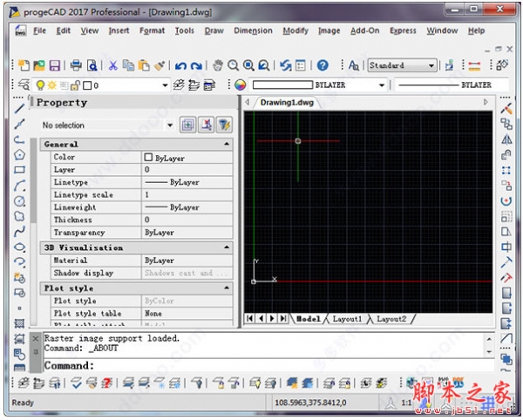Toggle the layer lightbulb on/off icon
The width and height of the screenshot is (523, 420).
point(39,85)
